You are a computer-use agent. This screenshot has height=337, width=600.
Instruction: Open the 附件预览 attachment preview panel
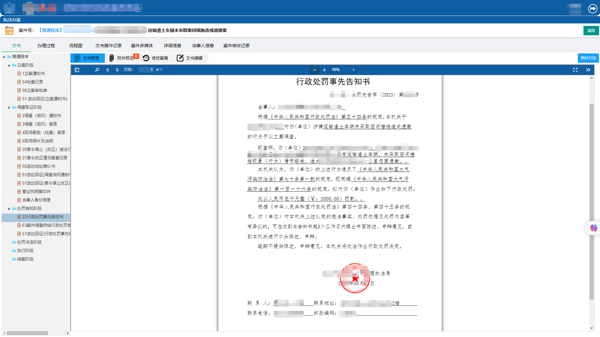pyautogui.click(x=123, y=58)
